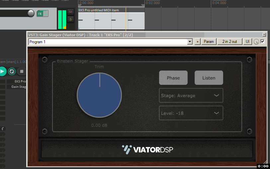
Task: Click the wet/dry mix knob
Action: point(256,42)
